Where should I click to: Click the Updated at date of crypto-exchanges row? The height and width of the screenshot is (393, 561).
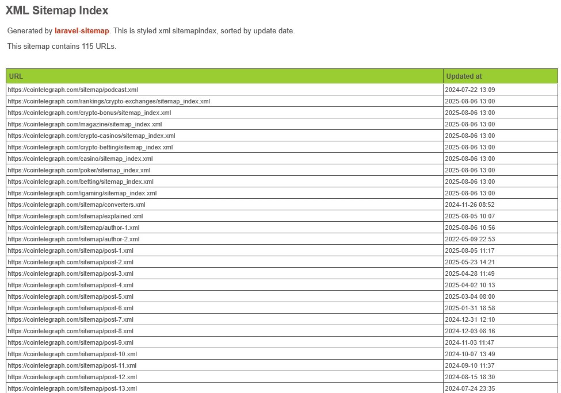(x=470, y=101)
